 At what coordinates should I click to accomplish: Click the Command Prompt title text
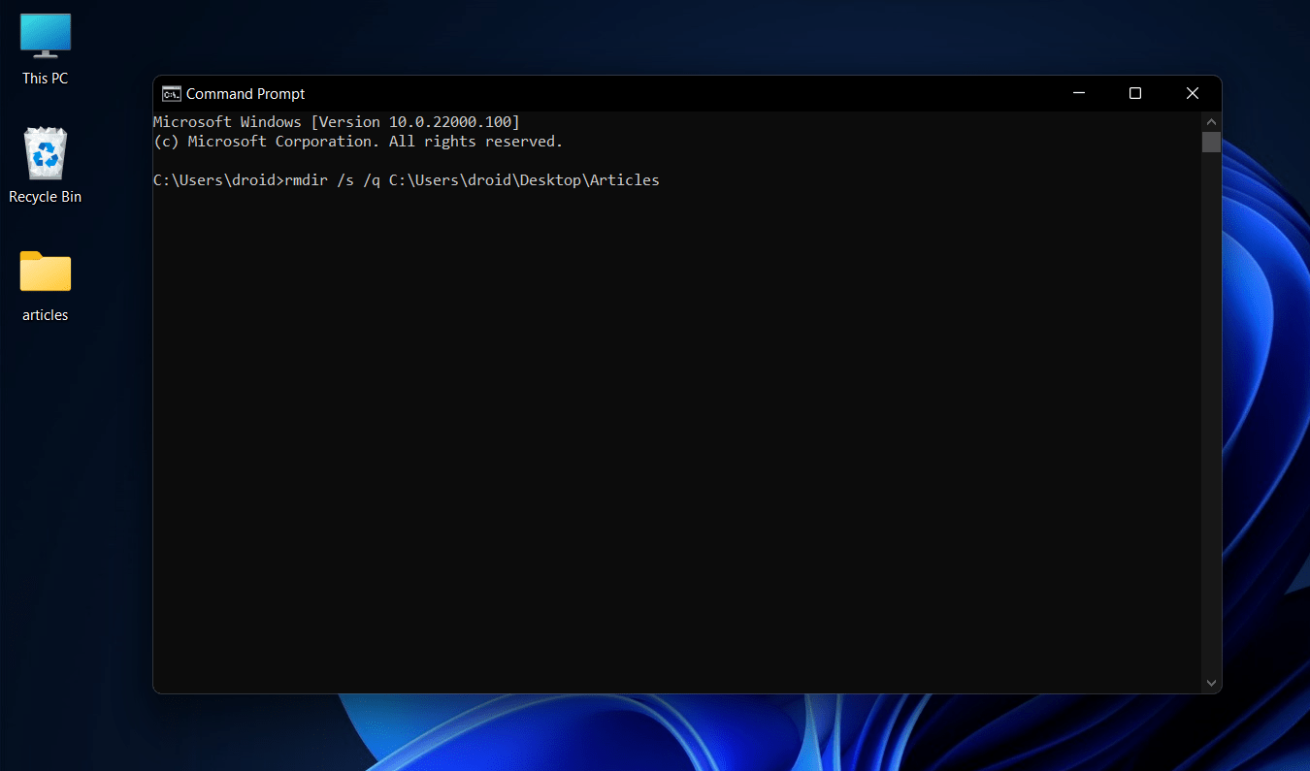point(243,93)
